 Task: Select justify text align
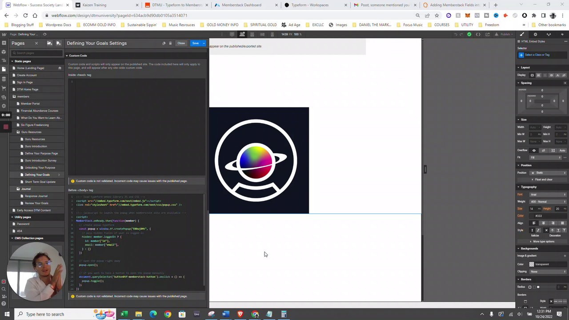pos(563,223)
